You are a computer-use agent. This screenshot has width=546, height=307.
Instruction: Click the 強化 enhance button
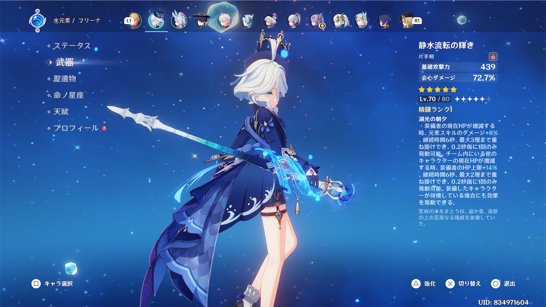[423, 284]
